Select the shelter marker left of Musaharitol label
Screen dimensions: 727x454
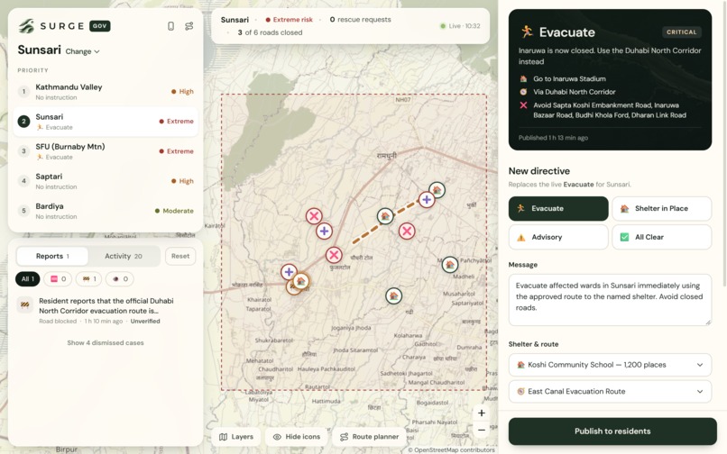coord(393,295)
